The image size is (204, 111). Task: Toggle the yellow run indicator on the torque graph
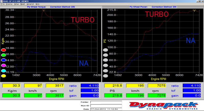point(4,76)
